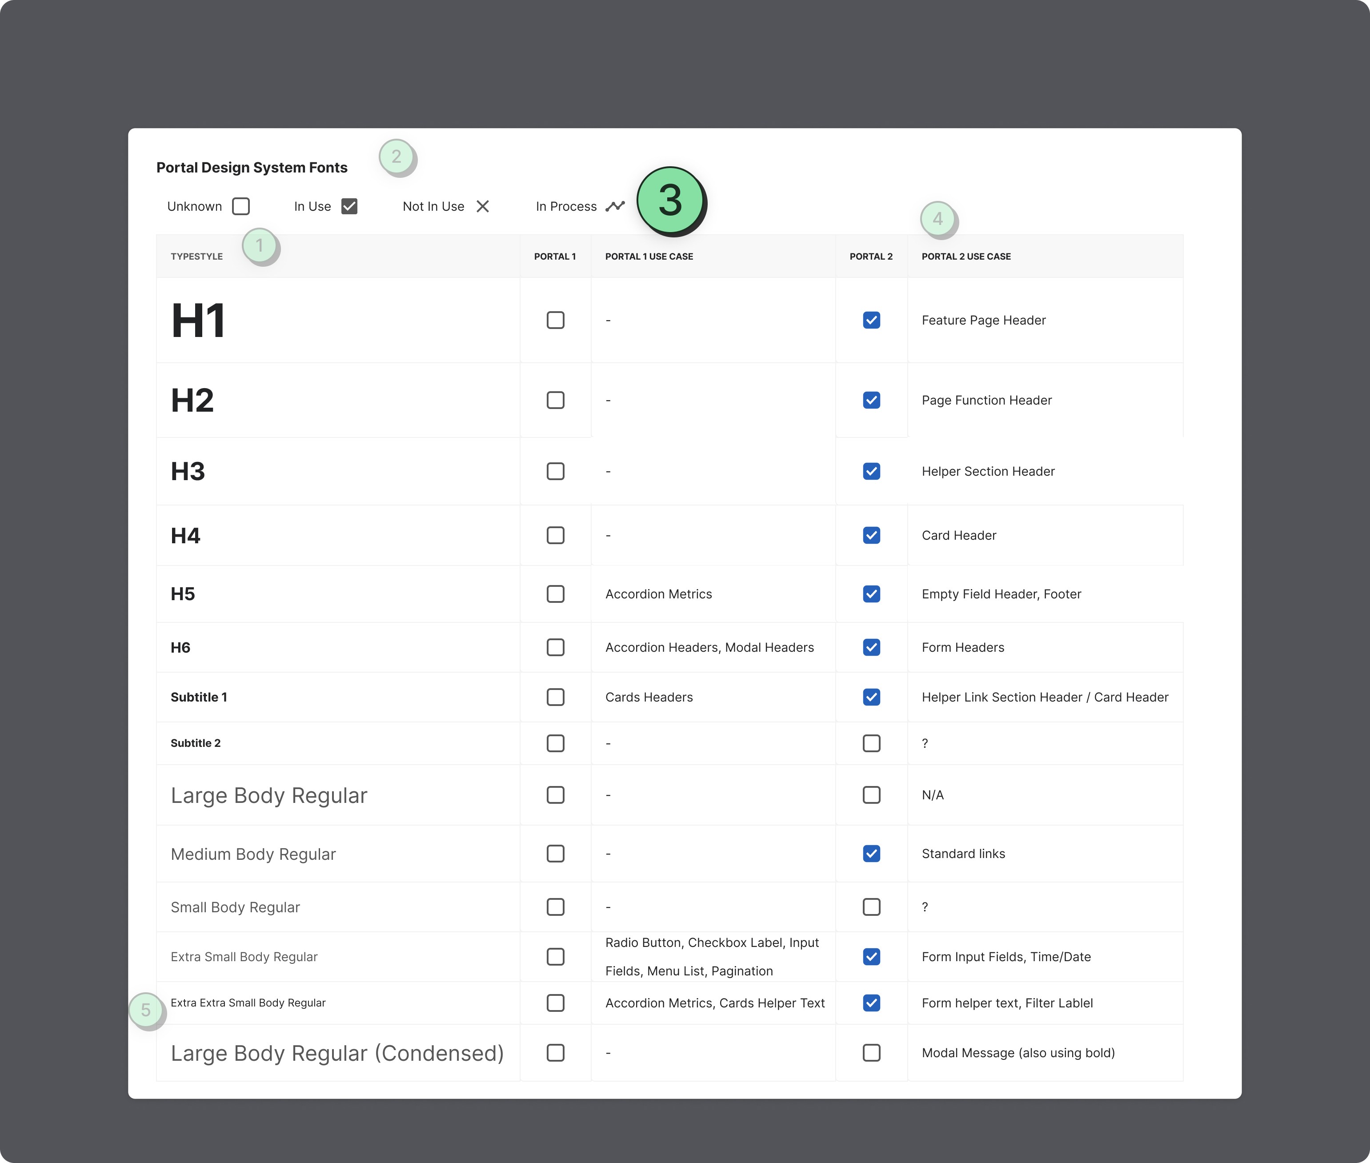The image size is (1370, 1163).
Task: Toggle the Unknown legend checkbox
Action: (x=240, y=206)
